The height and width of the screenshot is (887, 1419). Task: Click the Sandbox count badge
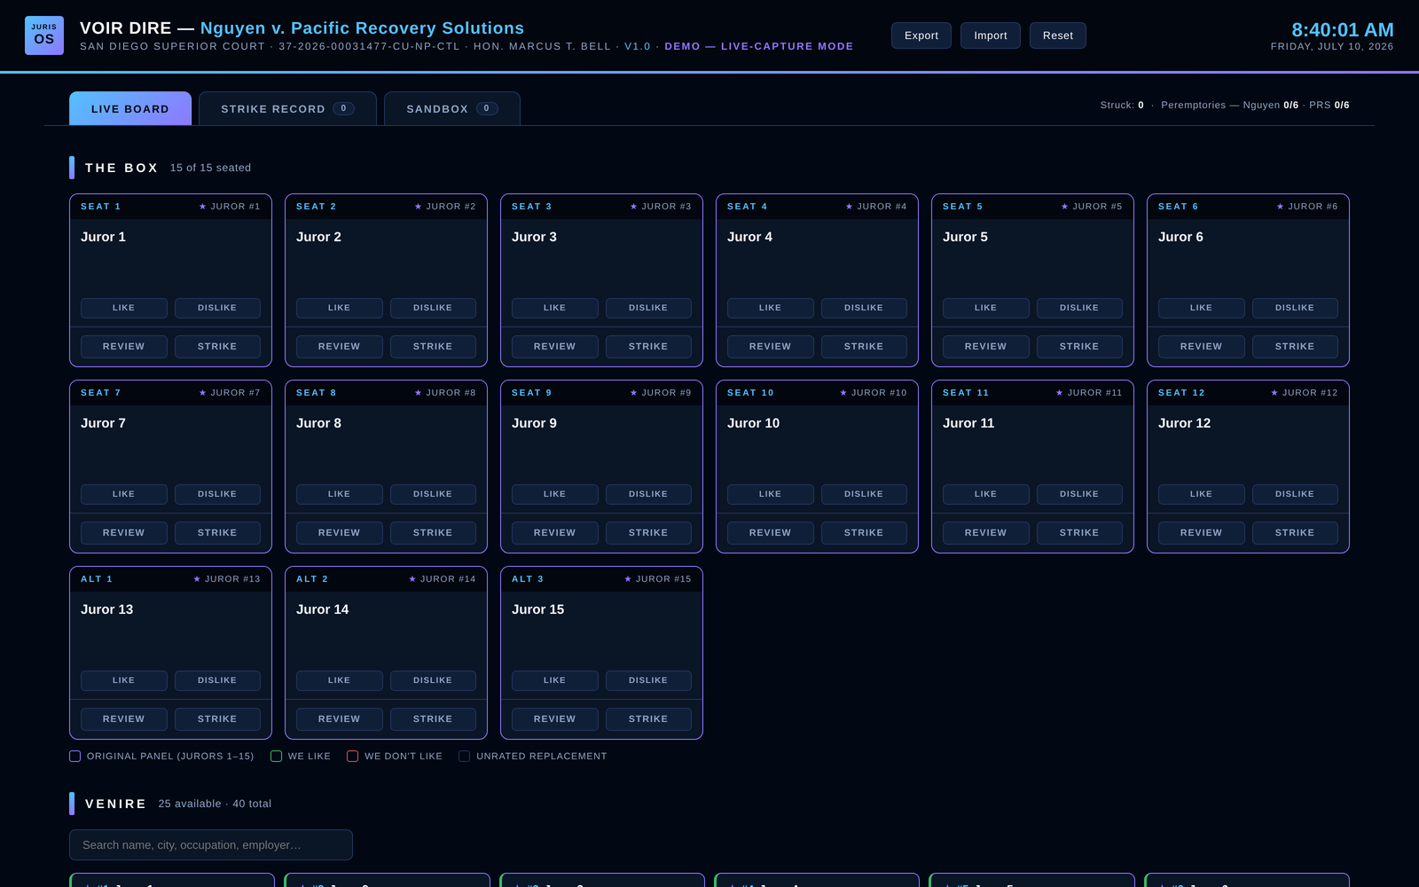486,108
